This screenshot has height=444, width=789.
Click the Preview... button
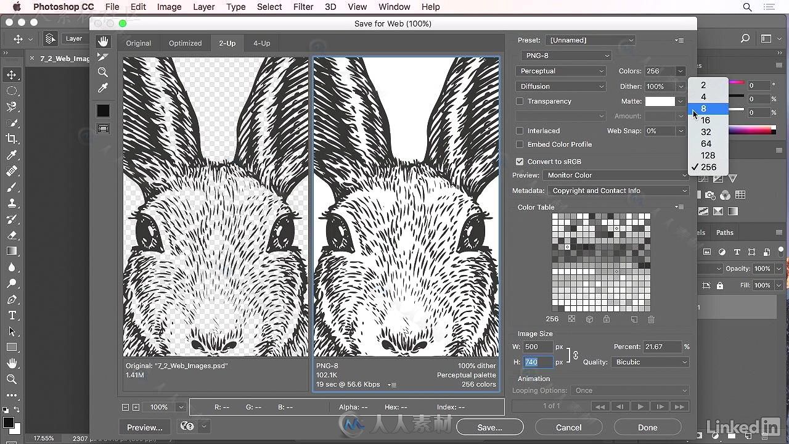145,427
